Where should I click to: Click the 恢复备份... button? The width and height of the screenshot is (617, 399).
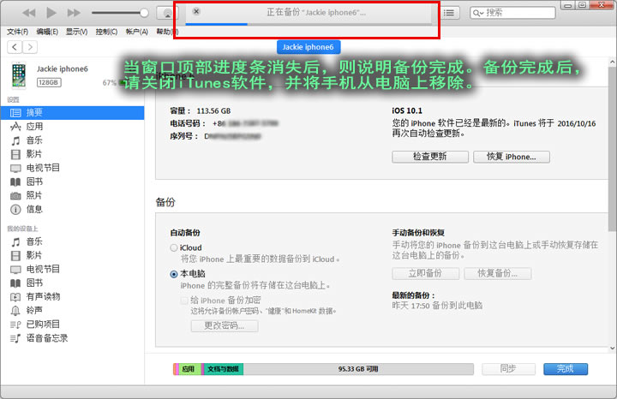coord(498,274)
